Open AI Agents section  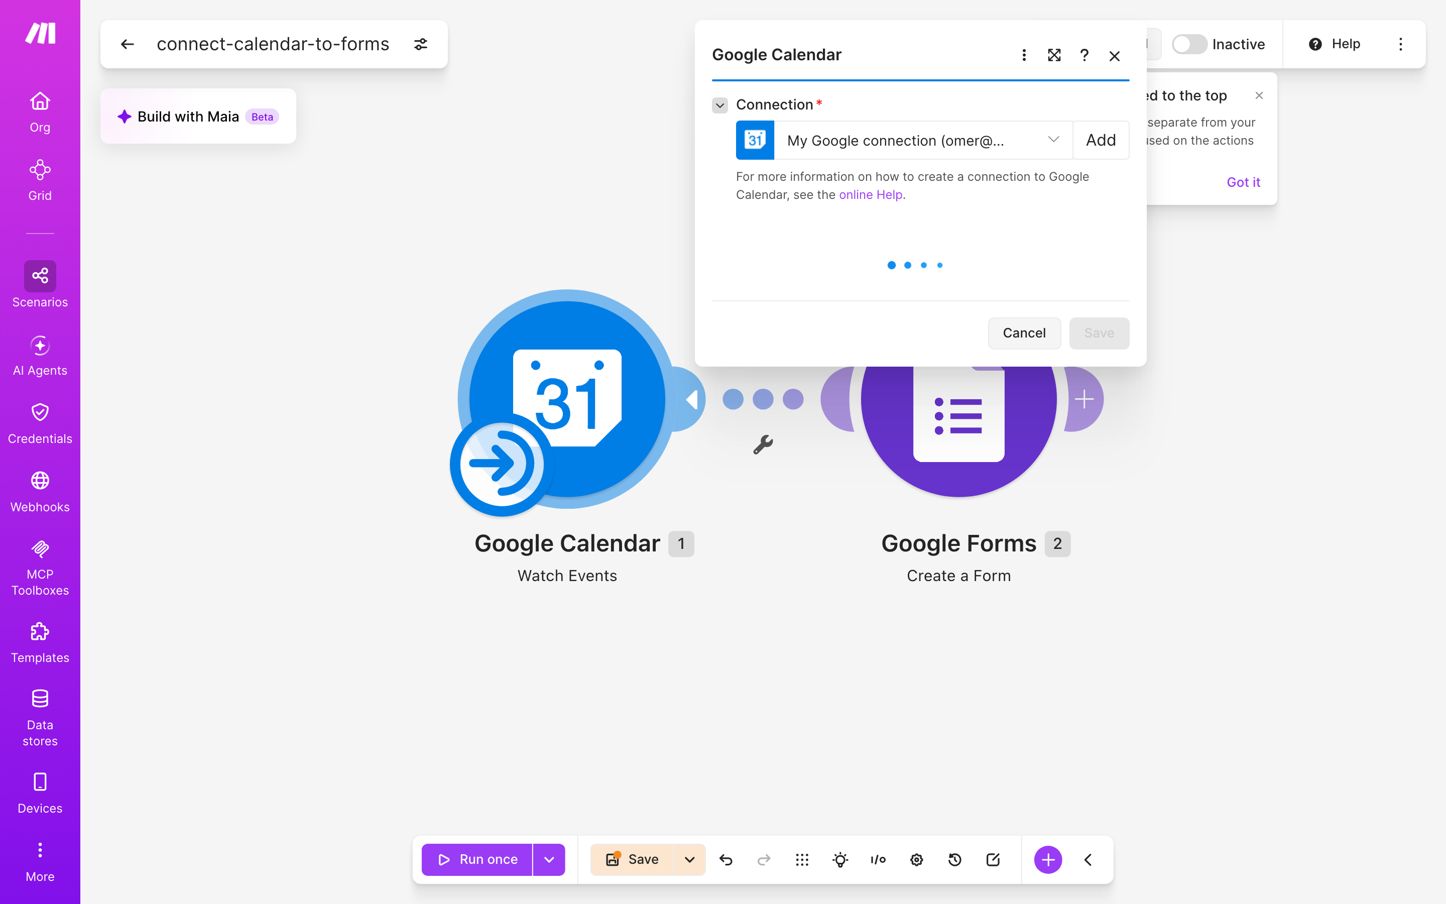(x=40, y=355)
